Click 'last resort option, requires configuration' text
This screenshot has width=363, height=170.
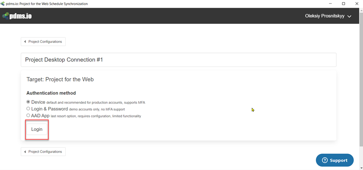81,116
